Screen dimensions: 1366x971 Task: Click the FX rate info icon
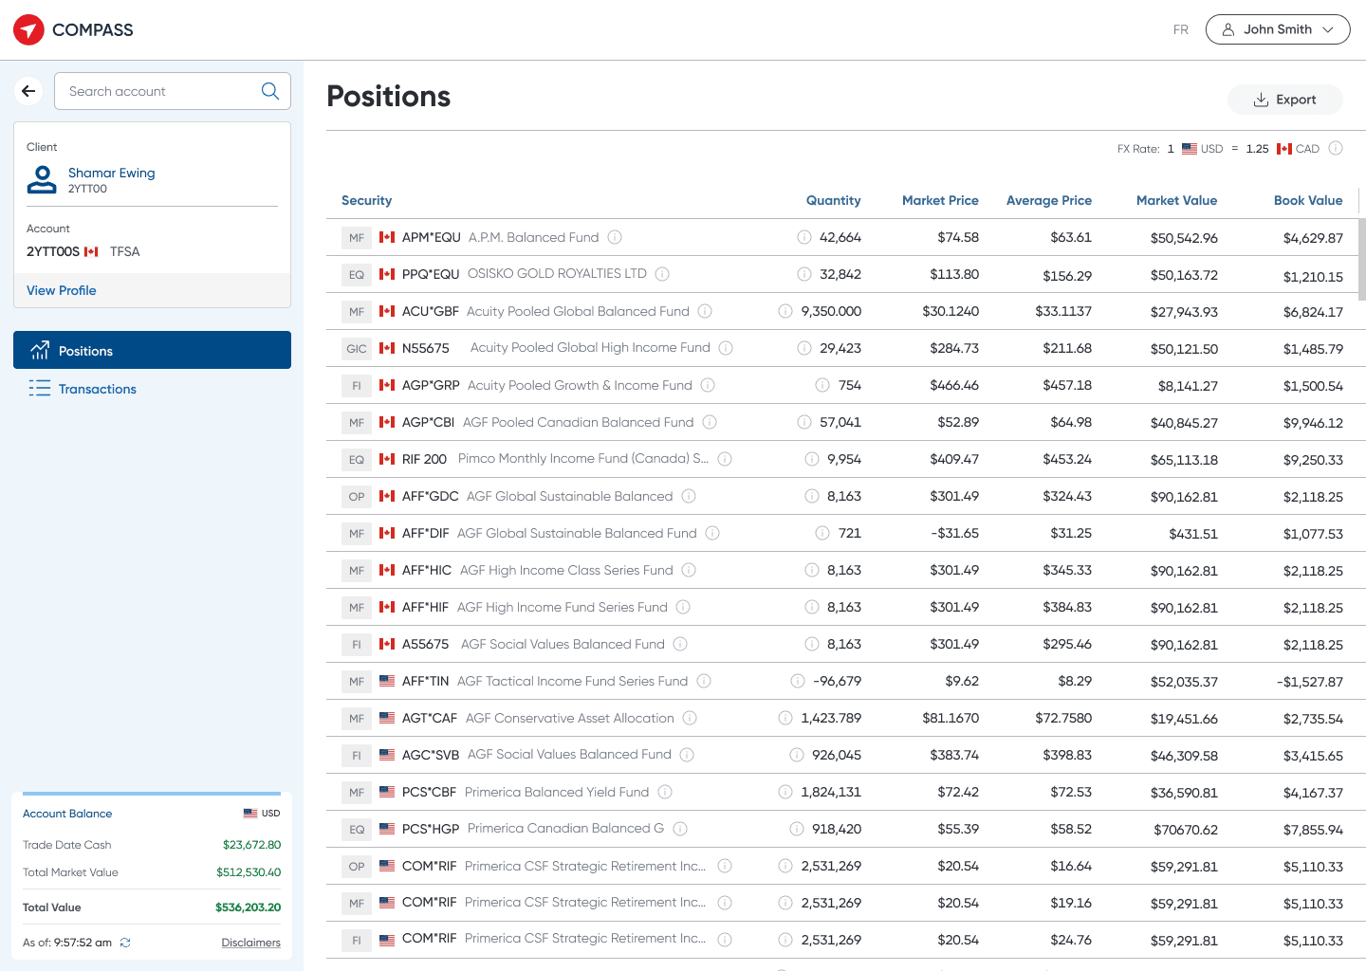pyautogui.click(x=1336, y=149)
